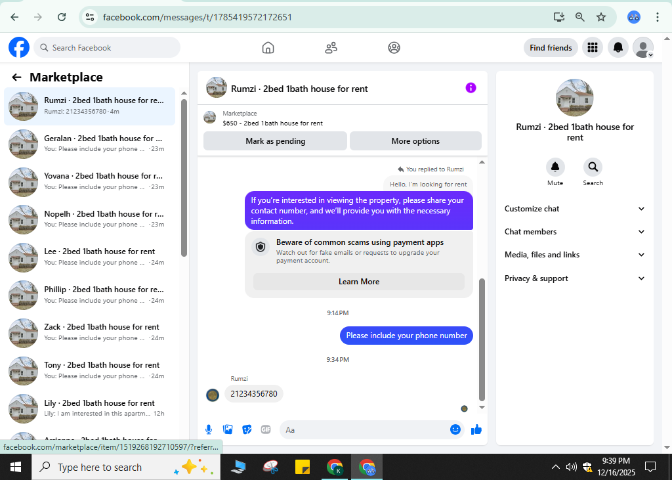Open the Windows notification center icon

pos(650,467)
